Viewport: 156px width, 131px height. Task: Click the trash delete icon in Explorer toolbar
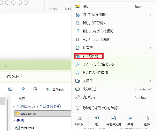(x=35, y=89)
